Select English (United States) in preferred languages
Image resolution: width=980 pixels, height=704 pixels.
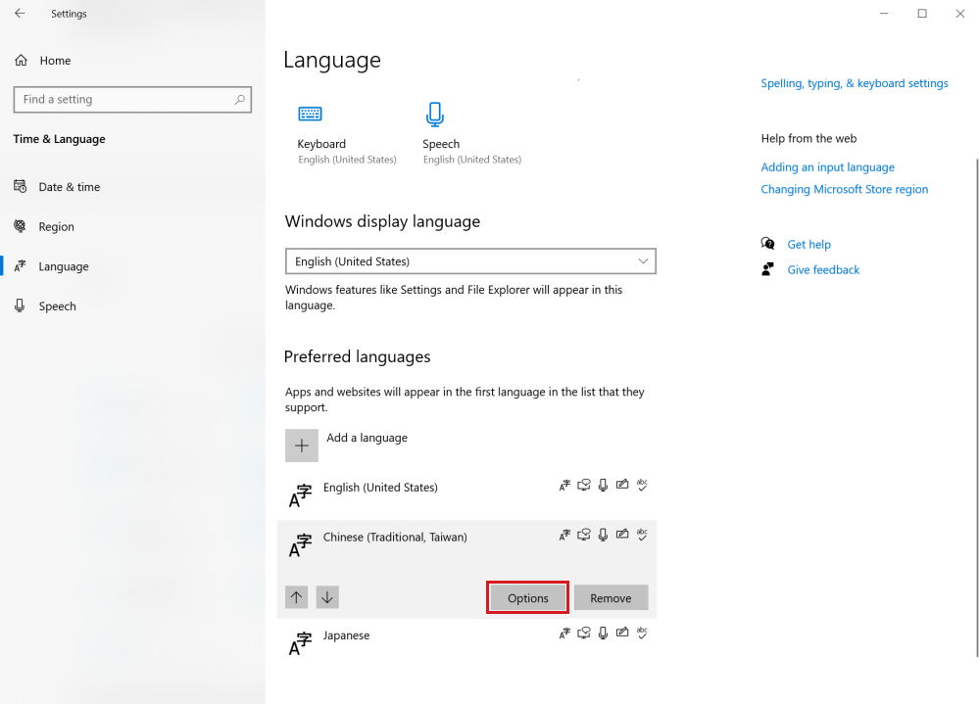point(466,495)
